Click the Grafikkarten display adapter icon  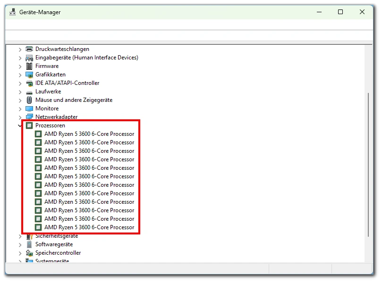coord(29,75)
